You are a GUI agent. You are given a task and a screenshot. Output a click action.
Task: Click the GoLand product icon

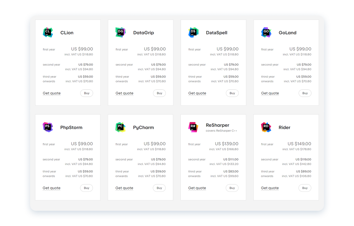coord(266,32)
